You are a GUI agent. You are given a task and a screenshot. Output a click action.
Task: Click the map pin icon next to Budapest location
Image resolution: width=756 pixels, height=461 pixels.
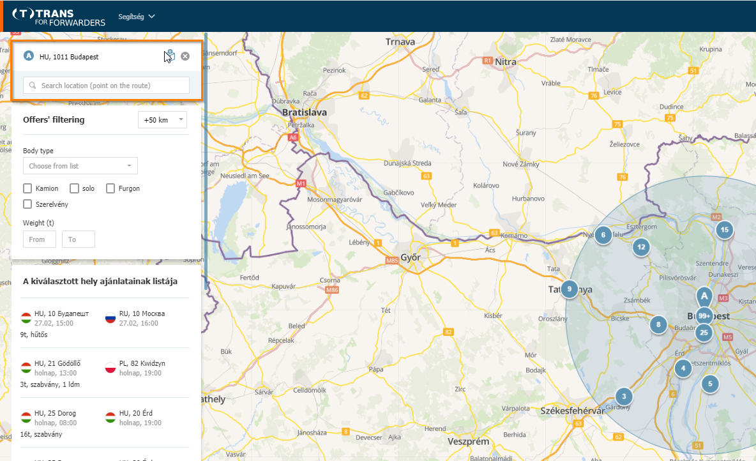(x=169, y=56)
